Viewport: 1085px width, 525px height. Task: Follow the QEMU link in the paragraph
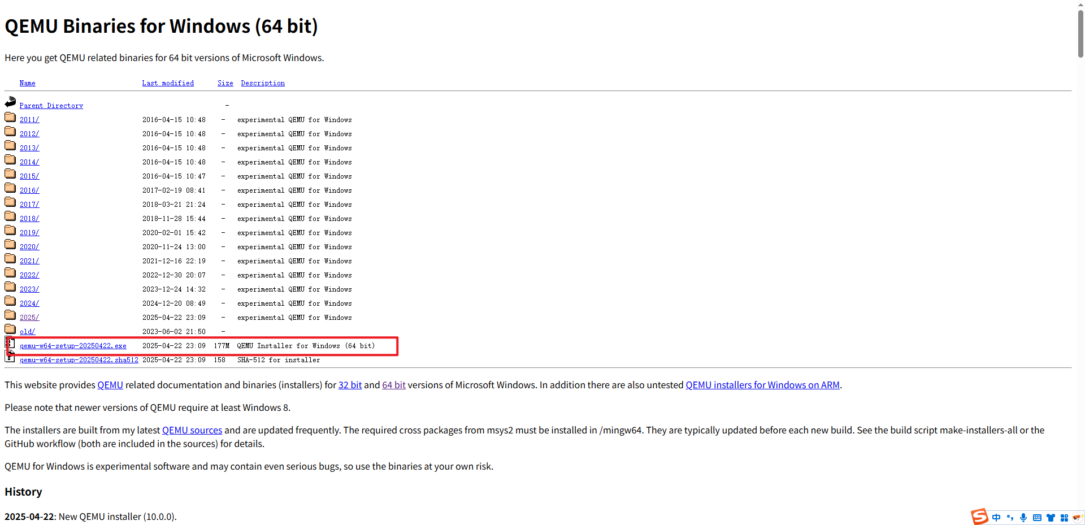[x=110, y=385]
